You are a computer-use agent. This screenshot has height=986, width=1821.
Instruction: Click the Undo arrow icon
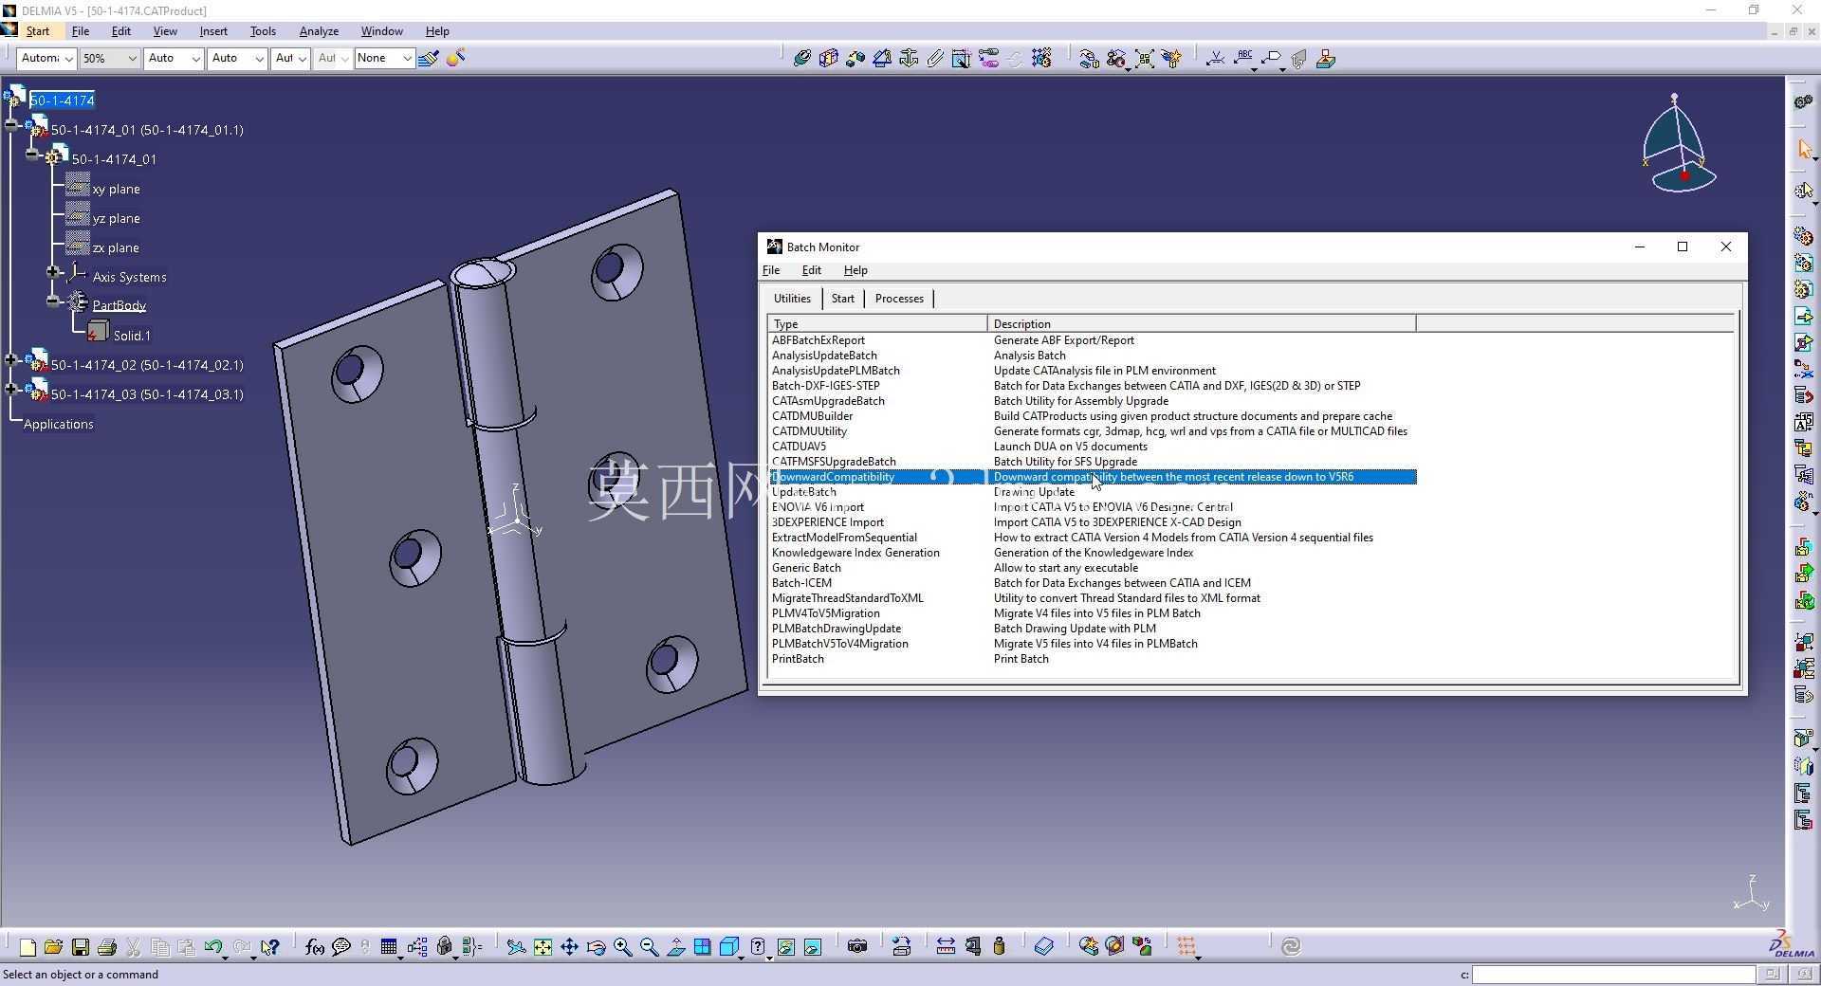point(213,946)
